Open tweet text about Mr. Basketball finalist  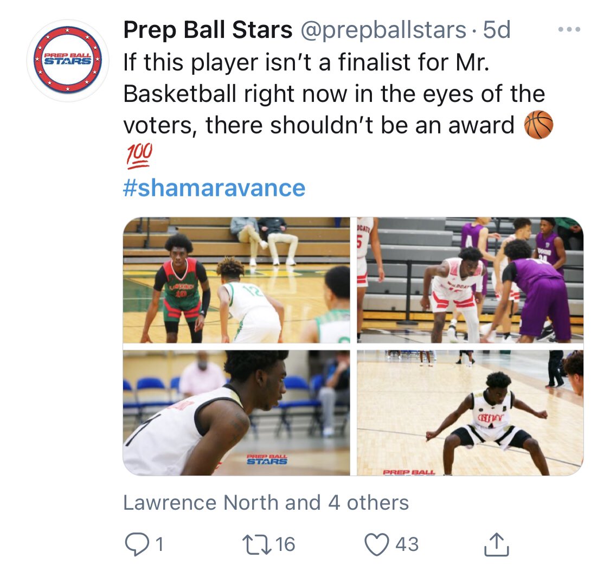(x=335, y=93)
